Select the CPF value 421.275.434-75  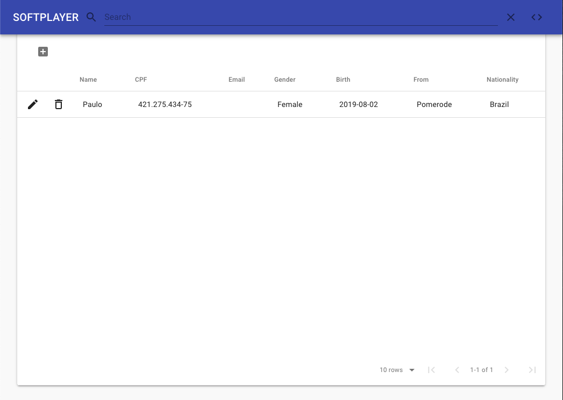(x=165, y=104)
